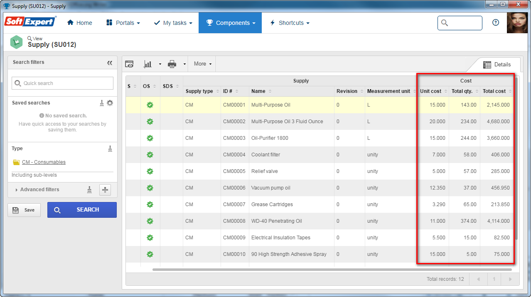
Task: Switch to the Details tab
Action: point(497,65)
